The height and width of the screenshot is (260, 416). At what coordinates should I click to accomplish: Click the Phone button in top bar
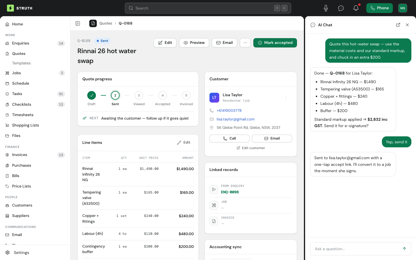[x=380, y=8]
